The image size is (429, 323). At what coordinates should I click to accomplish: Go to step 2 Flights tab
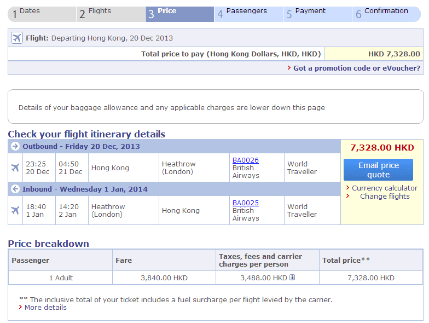pos(111,14)
